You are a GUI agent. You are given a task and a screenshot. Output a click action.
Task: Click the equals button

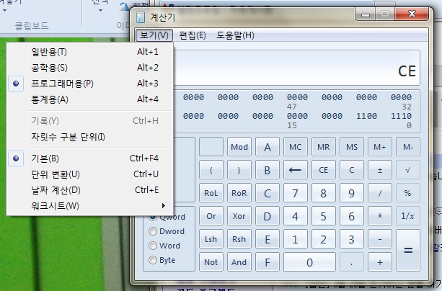point(408,250)
